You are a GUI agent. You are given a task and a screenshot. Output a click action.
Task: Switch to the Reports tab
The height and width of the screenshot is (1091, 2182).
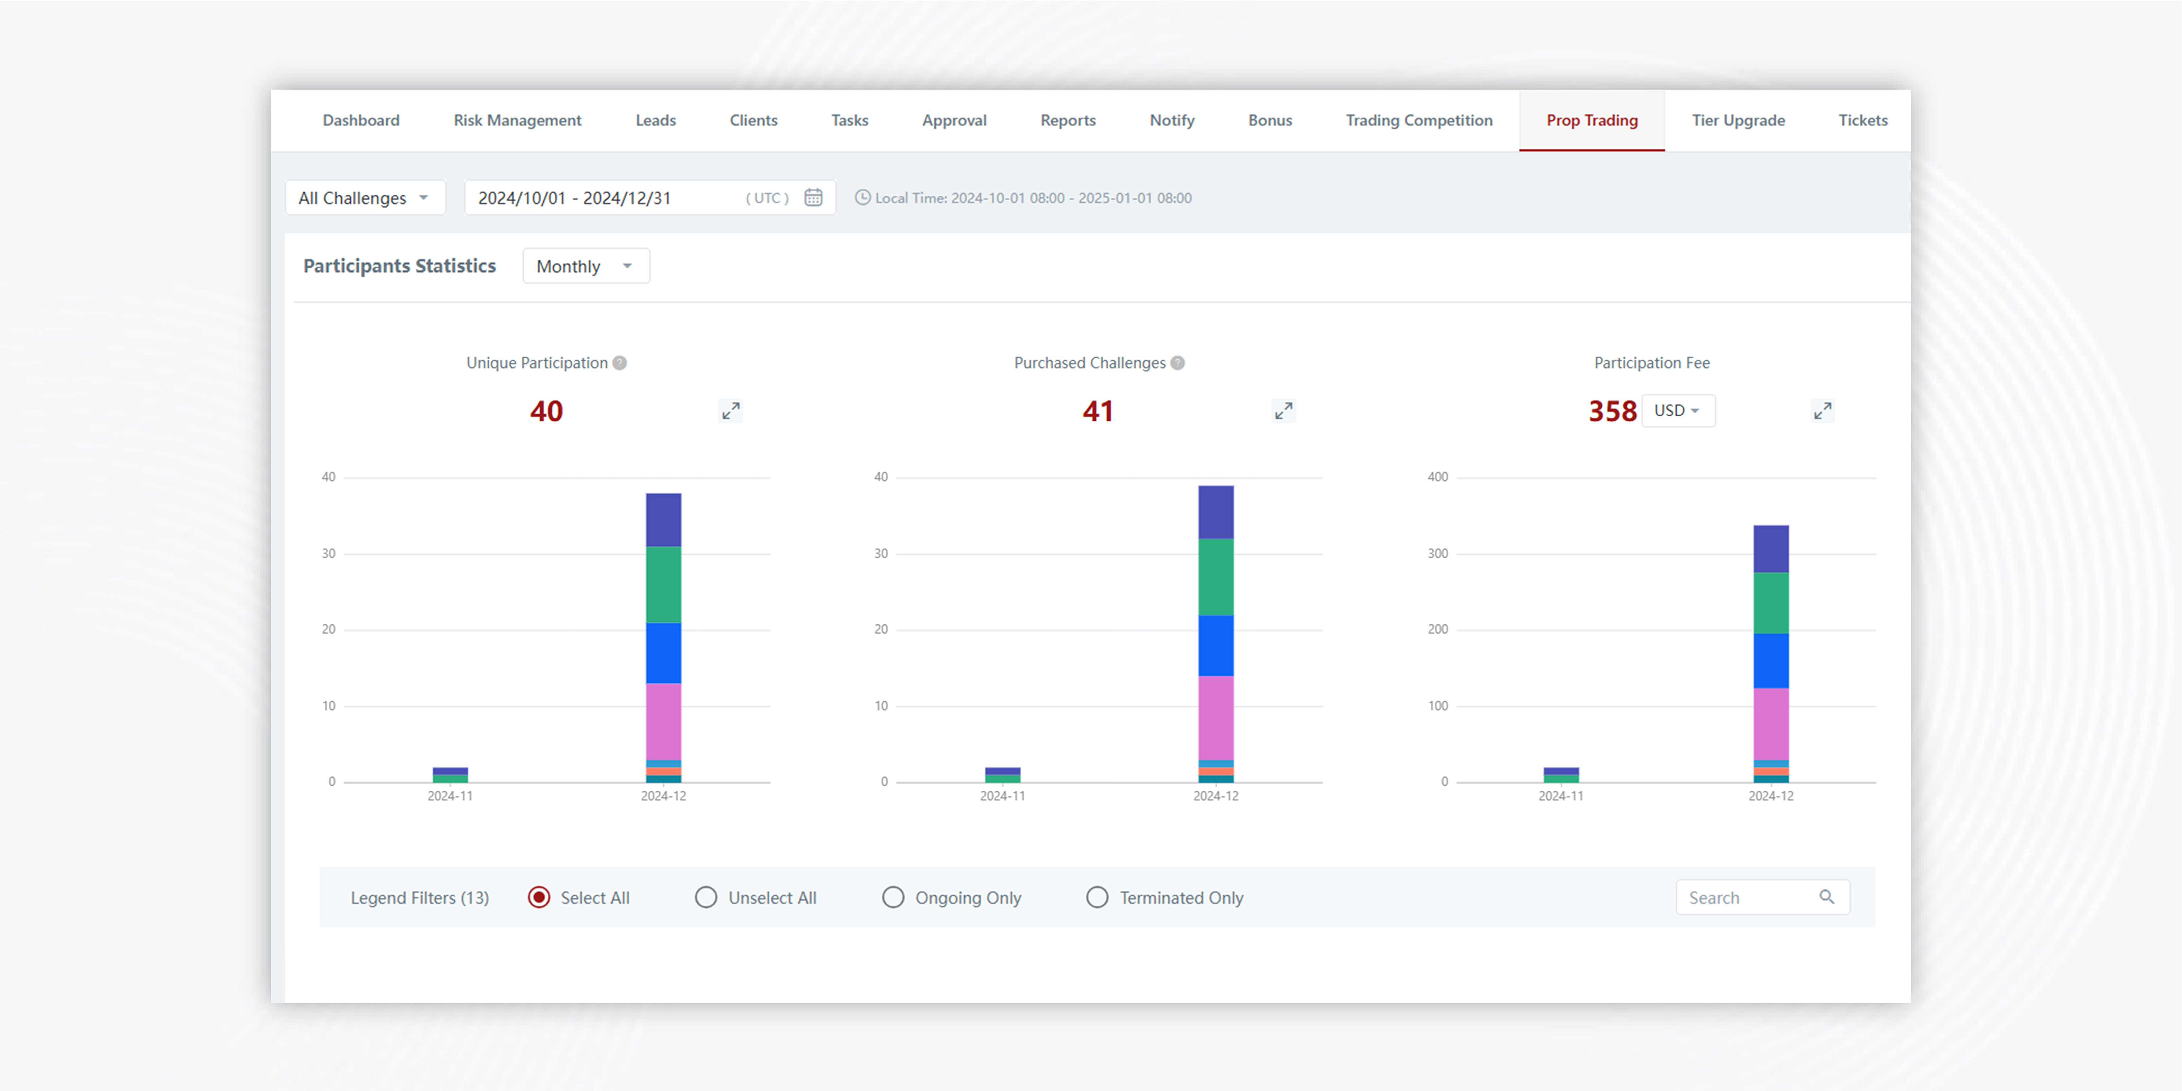pos(1068,120)
